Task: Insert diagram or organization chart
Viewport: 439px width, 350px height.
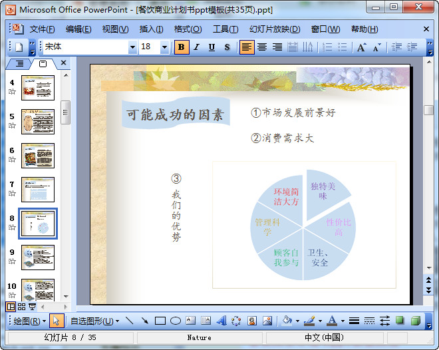Action: [x=236, y=321]
